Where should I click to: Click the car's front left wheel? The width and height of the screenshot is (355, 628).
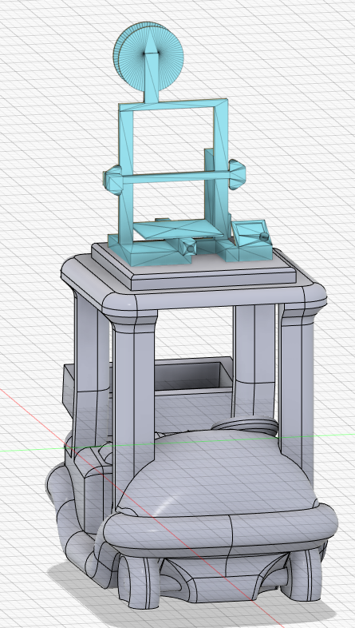click(138, 582)
